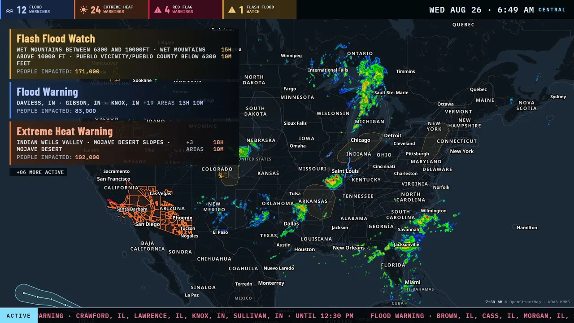Click the Saint Louis city label

pyautogui.click(x=345, y=171)
